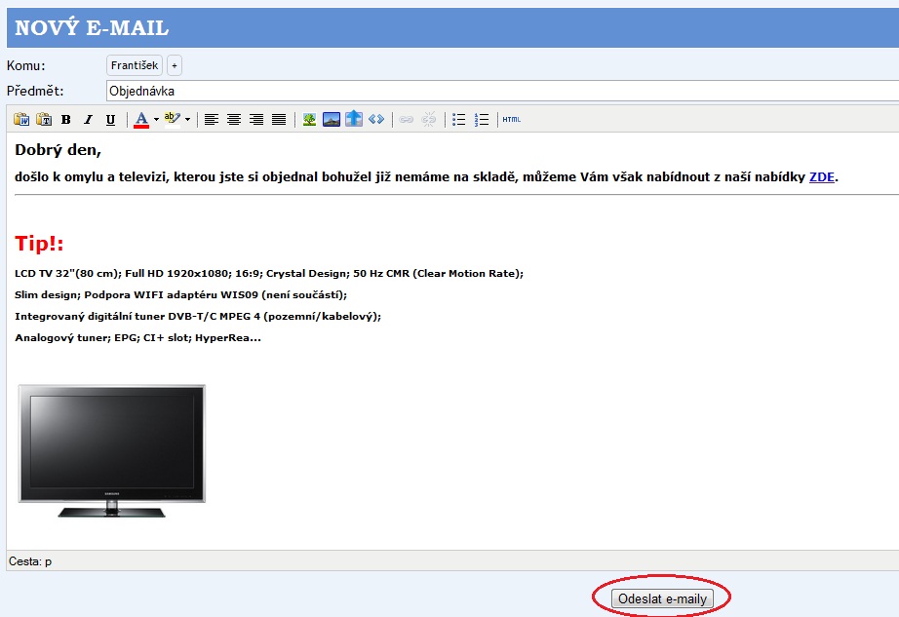Screen dimensions: 899x617
Task: Toggle bold formatting in the toolbar
Action: click(66, 120)
